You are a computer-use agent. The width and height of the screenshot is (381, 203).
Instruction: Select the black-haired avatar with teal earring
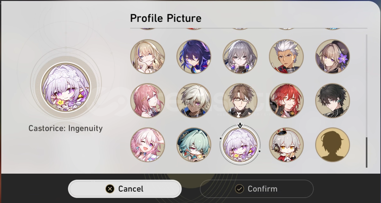tap(332, 101)
